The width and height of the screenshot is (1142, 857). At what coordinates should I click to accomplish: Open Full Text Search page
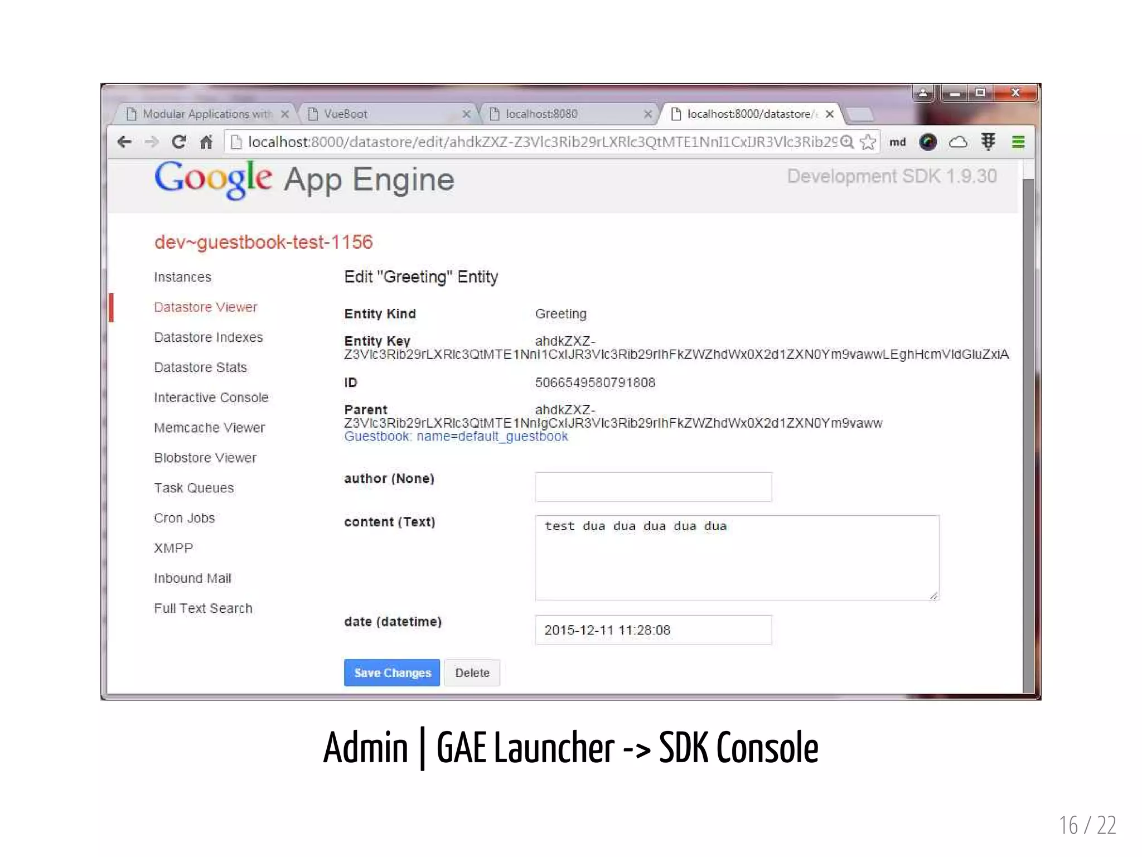tap(203, 608)
